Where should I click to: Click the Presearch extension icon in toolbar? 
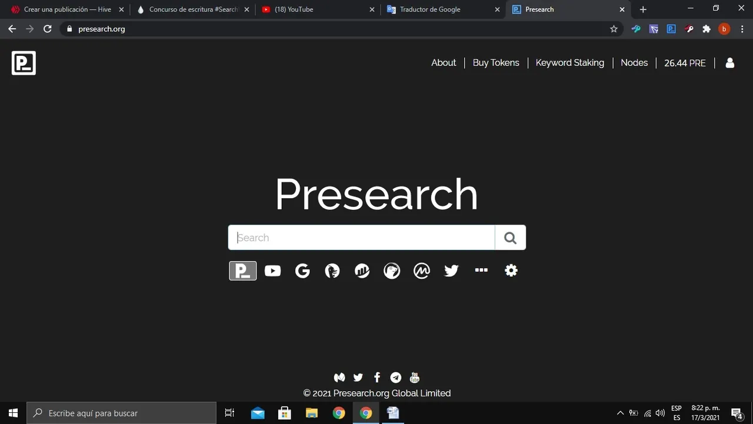point(671,29)
